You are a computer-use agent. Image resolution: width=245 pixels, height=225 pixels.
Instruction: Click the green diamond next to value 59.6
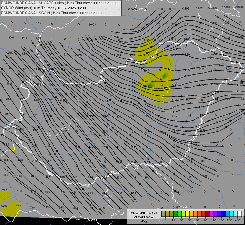[150, 85]
